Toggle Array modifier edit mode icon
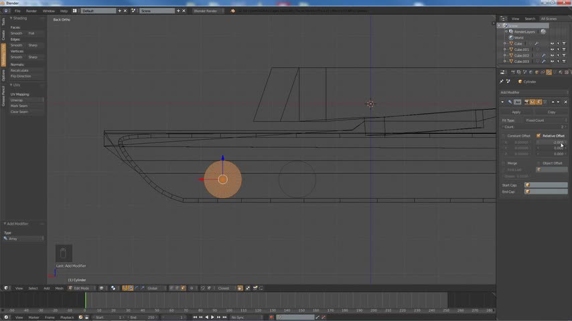 coord(539,102)
